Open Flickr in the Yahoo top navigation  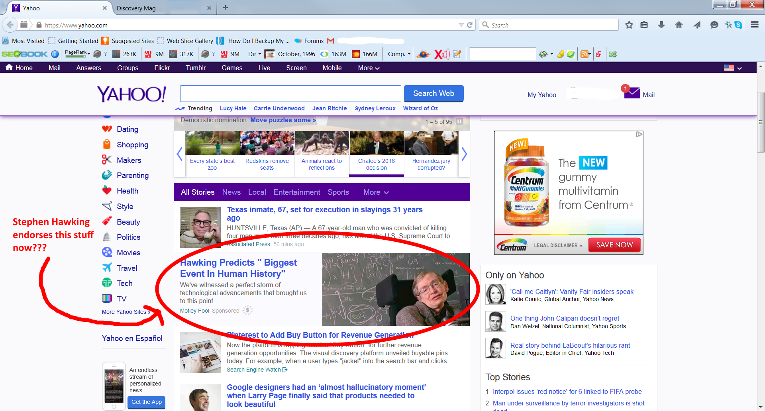point(162,68)
